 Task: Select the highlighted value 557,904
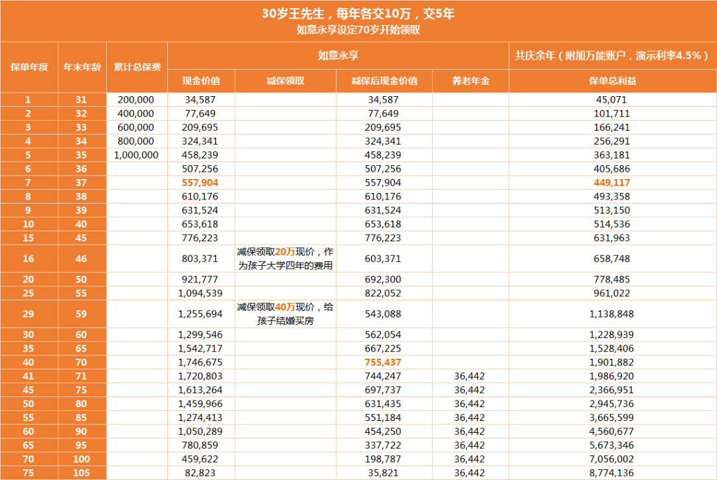click(x=200, y=182)
